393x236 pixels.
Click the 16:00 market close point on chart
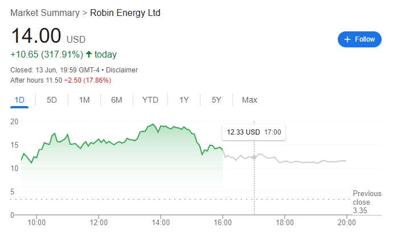pos(223,150)
